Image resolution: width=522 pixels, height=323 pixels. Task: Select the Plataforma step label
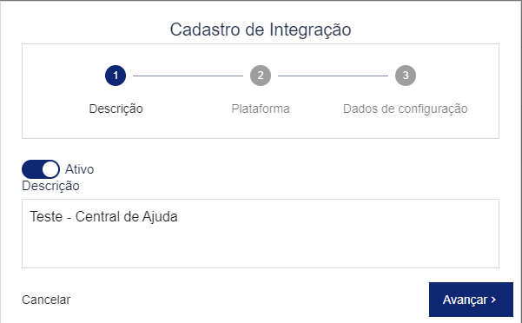point(261,109)
